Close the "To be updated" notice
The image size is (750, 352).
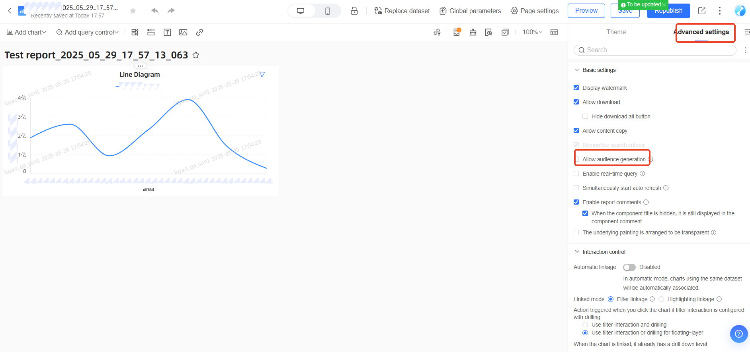point(664,5)
